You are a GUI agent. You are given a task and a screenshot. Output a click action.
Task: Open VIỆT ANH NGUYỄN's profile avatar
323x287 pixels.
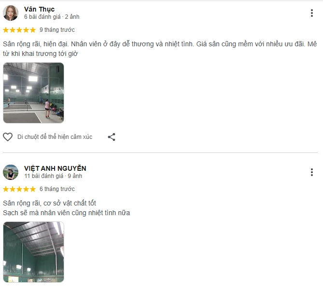(11, 172)
